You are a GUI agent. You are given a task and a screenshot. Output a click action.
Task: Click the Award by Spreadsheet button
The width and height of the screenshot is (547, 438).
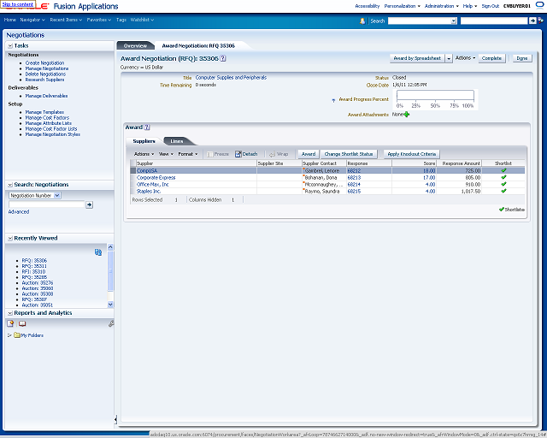[x=417, y=58]
